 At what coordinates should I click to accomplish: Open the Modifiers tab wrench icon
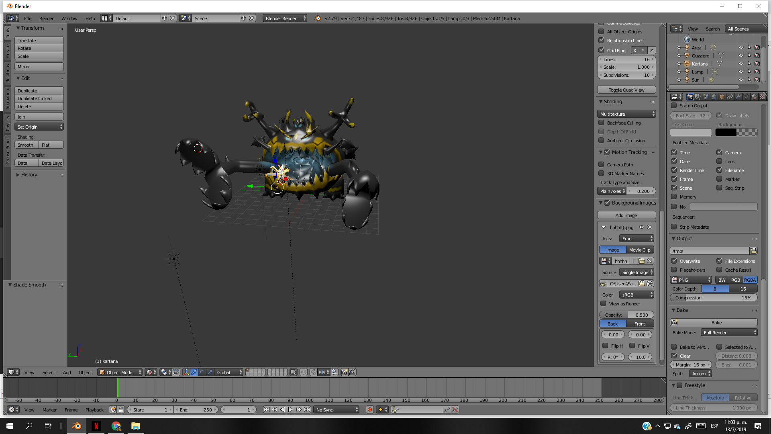point(738,96)
